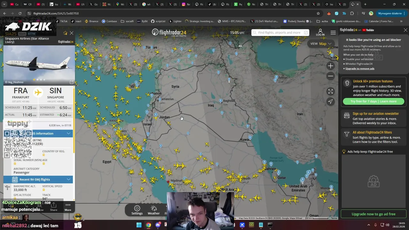409x230 pixels.
Task: Bookmark this page with star icon
Action: (x=318, y=13)
